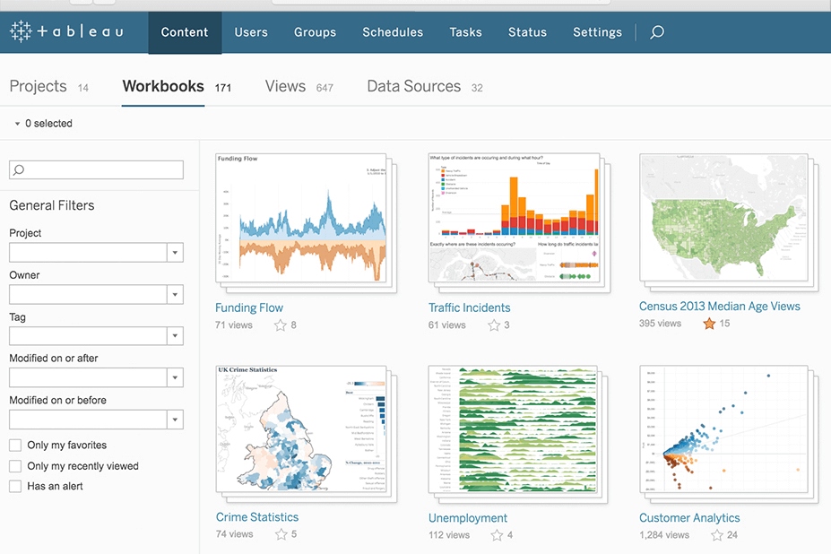Go to the Content tab
The height and width of the screenshot is (554, 831).
[x=185, y=32]
